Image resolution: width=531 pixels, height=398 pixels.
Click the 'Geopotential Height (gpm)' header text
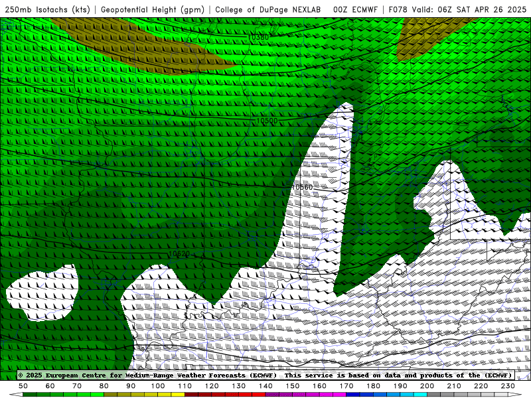pyautogui.click(x=153, y=9)
